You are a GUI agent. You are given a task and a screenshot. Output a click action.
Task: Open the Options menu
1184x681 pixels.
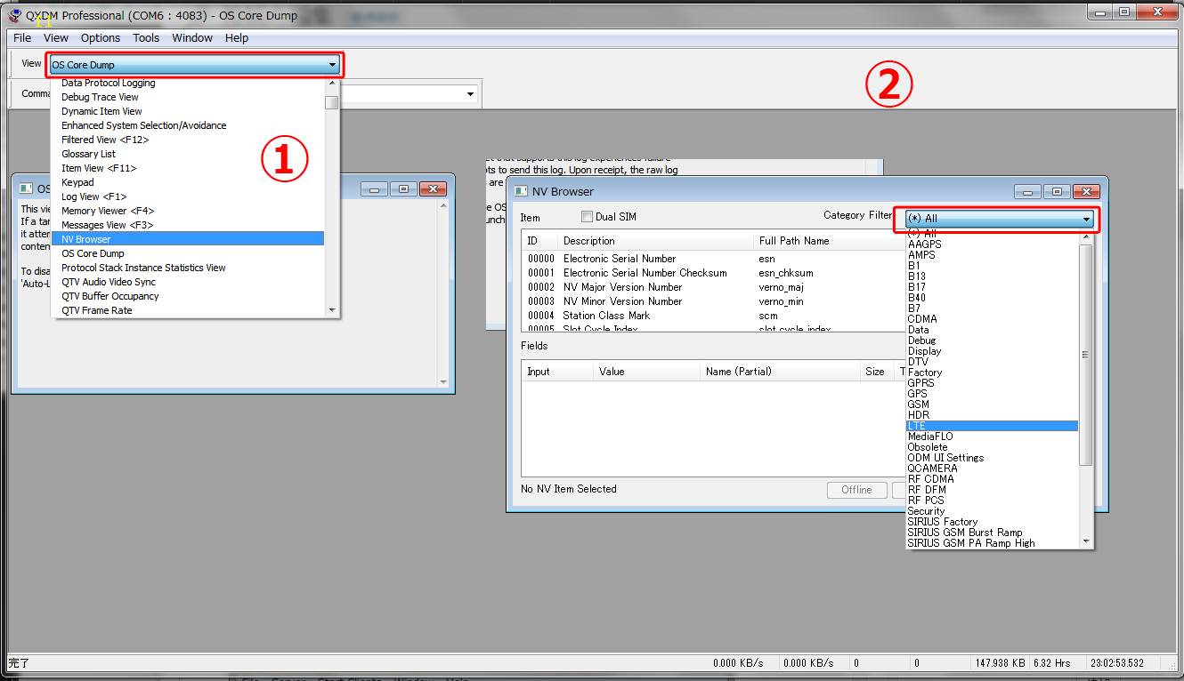point(101,38)
